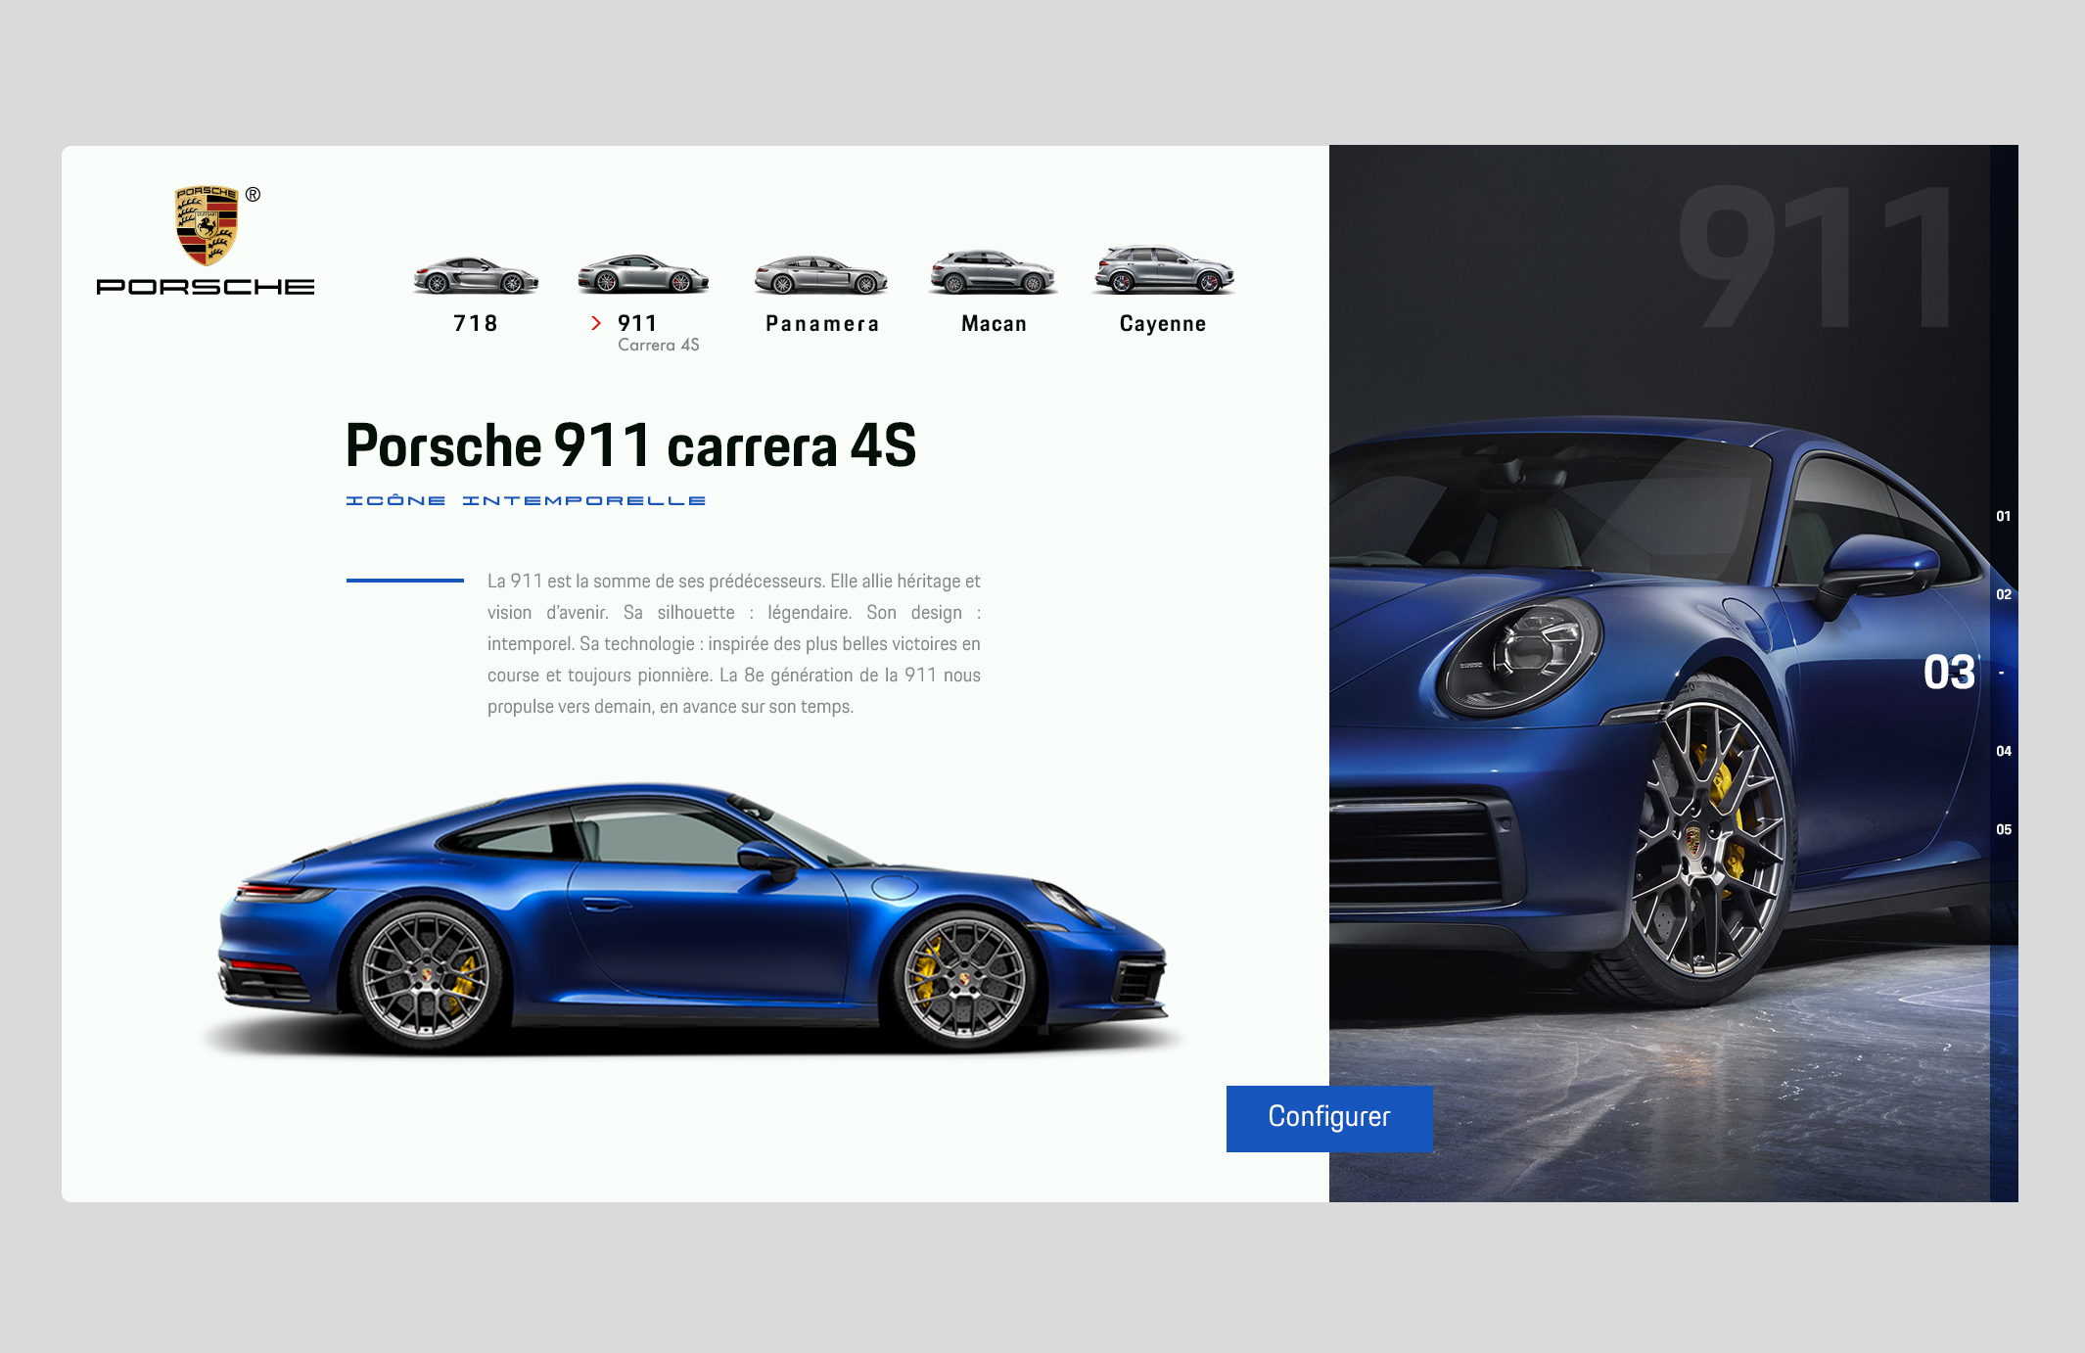Open the Macan model menu label
This screenshot has height=1353, width=2085.
[x=994, y=324]
